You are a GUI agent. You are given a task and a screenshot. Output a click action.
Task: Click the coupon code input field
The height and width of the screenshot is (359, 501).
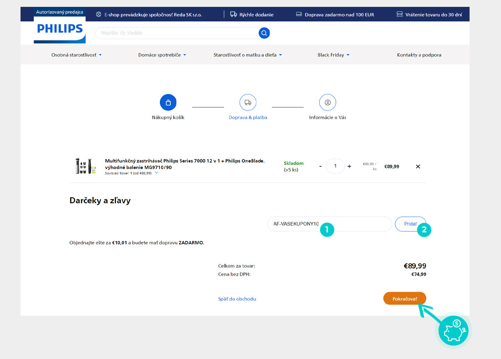pos(329,224)
